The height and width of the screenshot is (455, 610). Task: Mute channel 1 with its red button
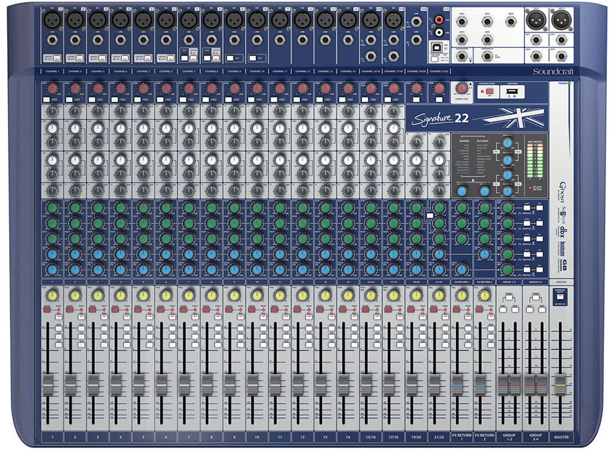coord(47,309)
